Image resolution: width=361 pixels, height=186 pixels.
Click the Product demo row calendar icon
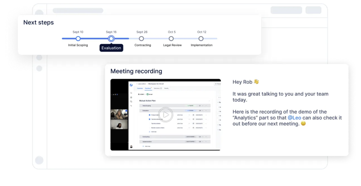pos(193,115)
